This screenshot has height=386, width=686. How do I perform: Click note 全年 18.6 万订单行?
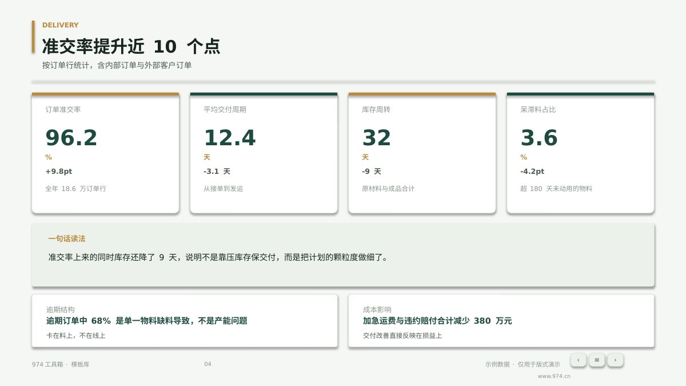pyautogui.click(x=76, y=188)
